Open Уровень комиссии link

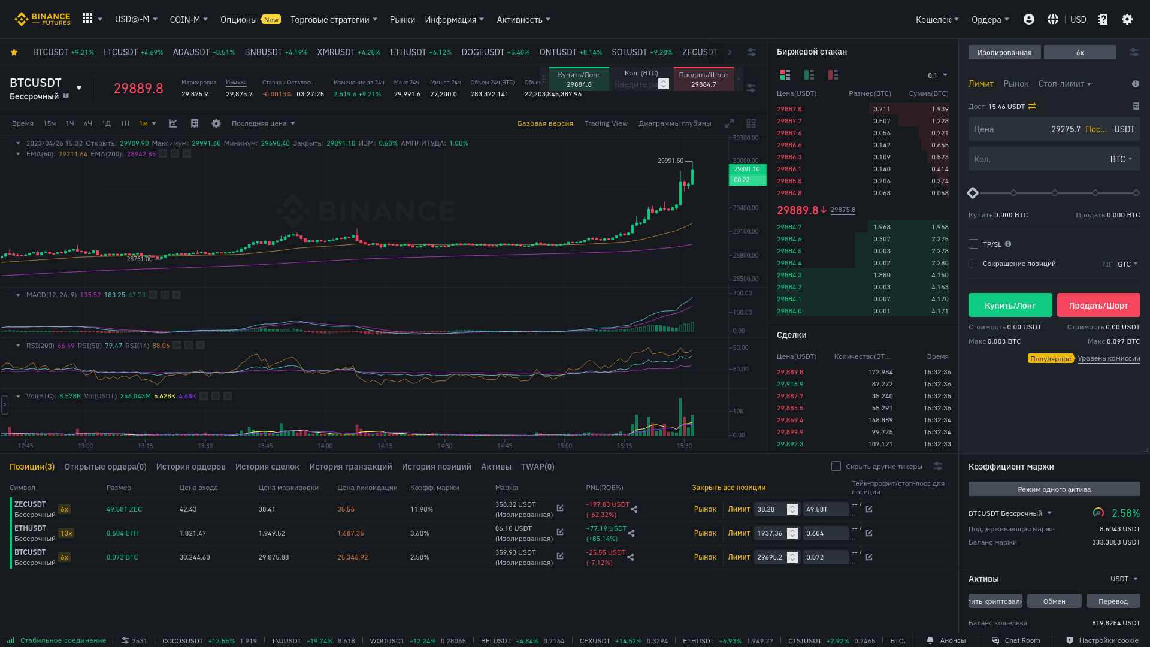pos(1109,358)
